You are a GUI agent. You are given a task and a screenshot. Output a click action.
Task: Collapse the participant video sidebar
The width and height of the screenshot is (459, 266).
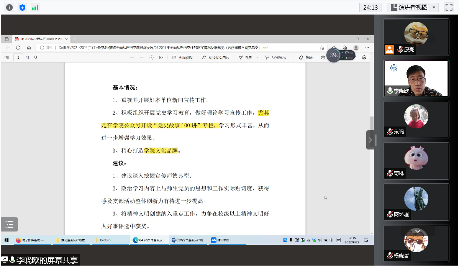(x=370, y=140)
